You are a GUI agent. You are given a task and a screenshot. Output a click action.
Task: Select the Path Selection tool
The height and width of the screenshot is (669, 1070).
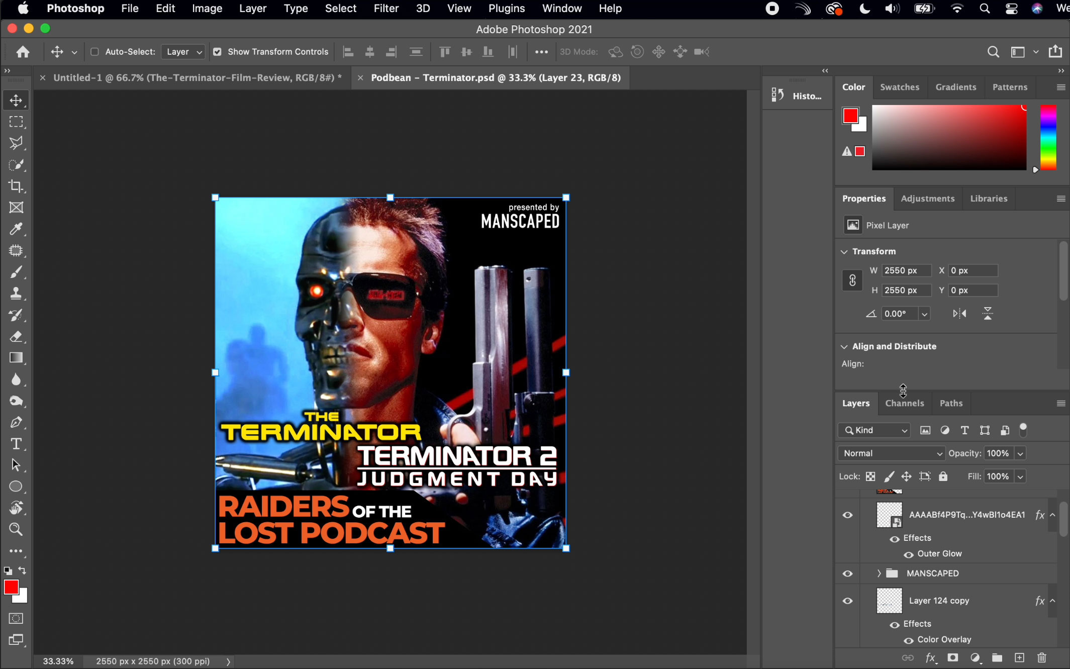tap(16, 465)
